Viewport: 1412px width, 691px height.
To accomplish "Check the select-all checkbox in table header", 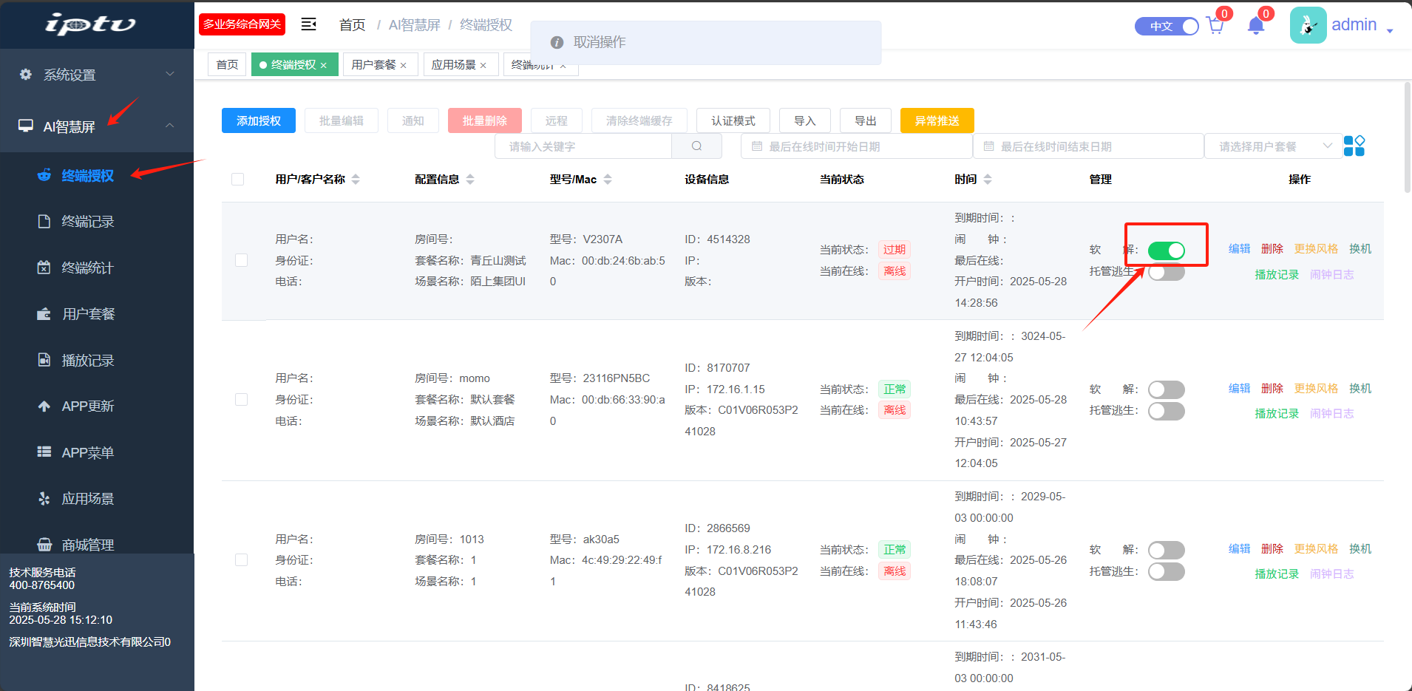I will tap(237, 180).
